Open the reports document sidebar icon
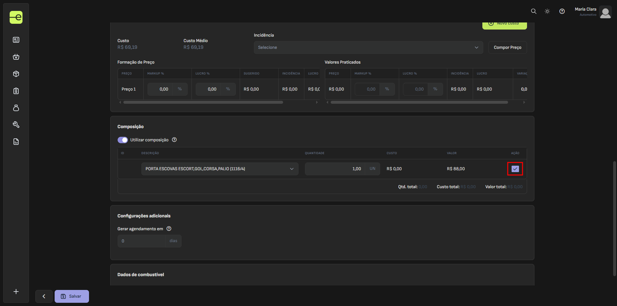The height and width of the screenshot is (306, 617). click(16, 142)
